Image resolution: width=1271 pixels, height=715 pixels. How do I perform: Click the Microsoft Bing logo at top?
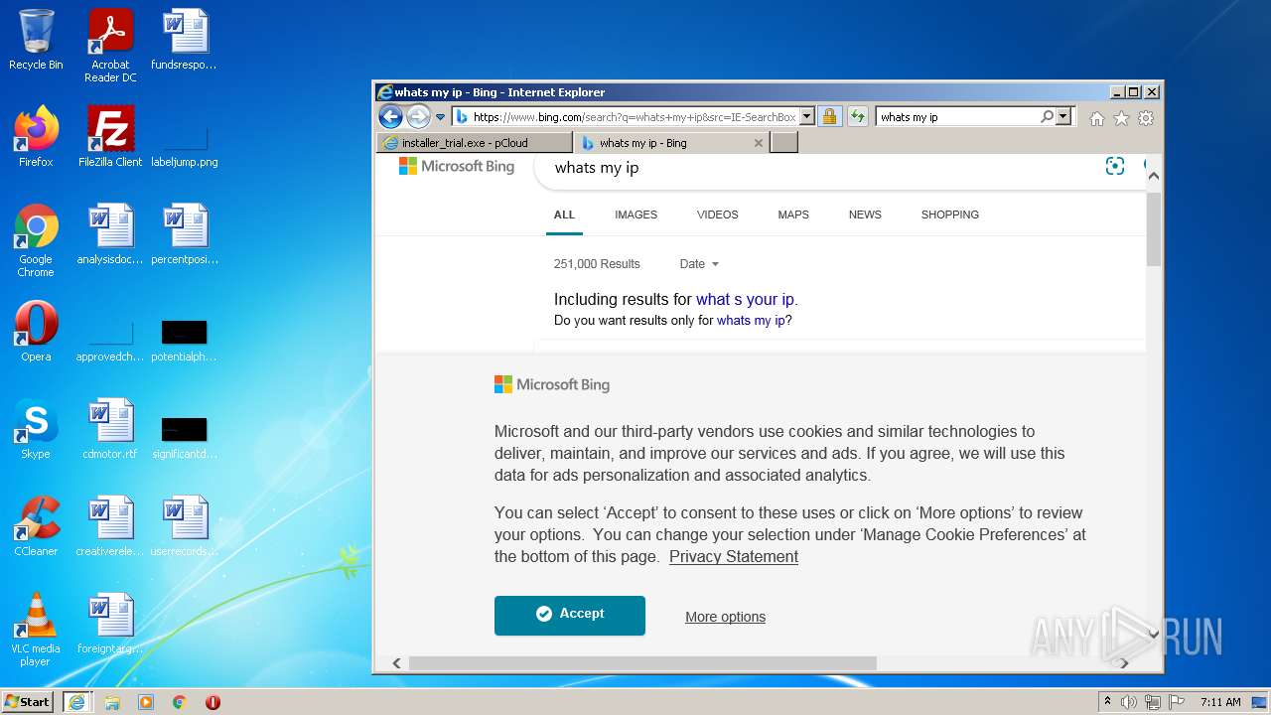(457, 166)
